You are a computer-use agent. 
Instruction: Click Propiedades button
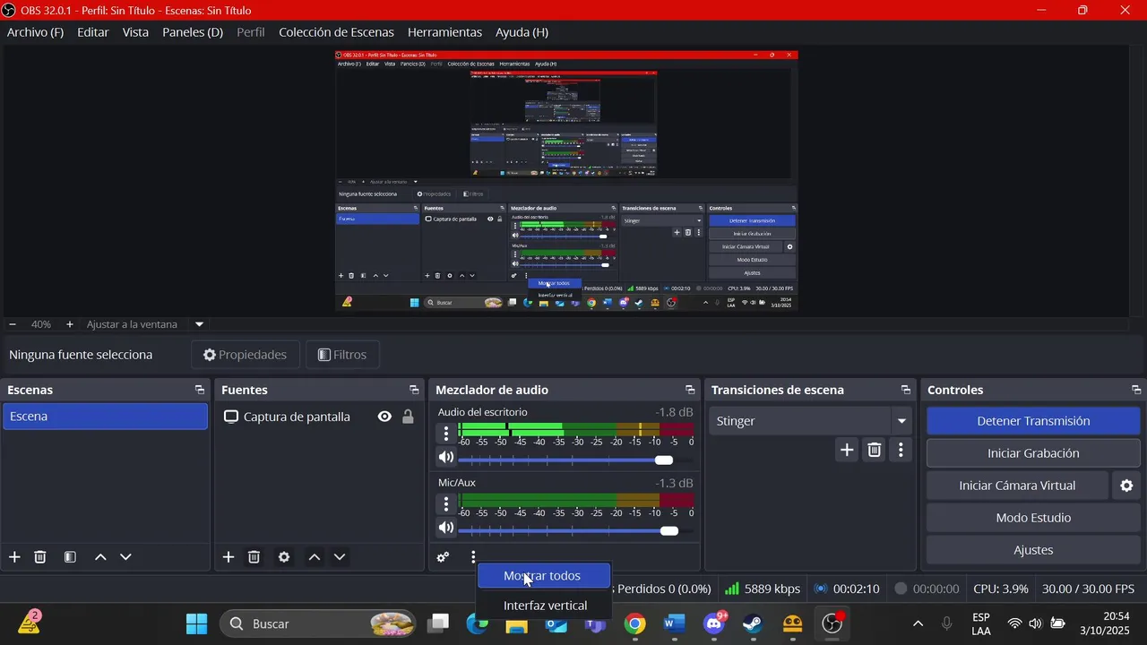point(245,355)
